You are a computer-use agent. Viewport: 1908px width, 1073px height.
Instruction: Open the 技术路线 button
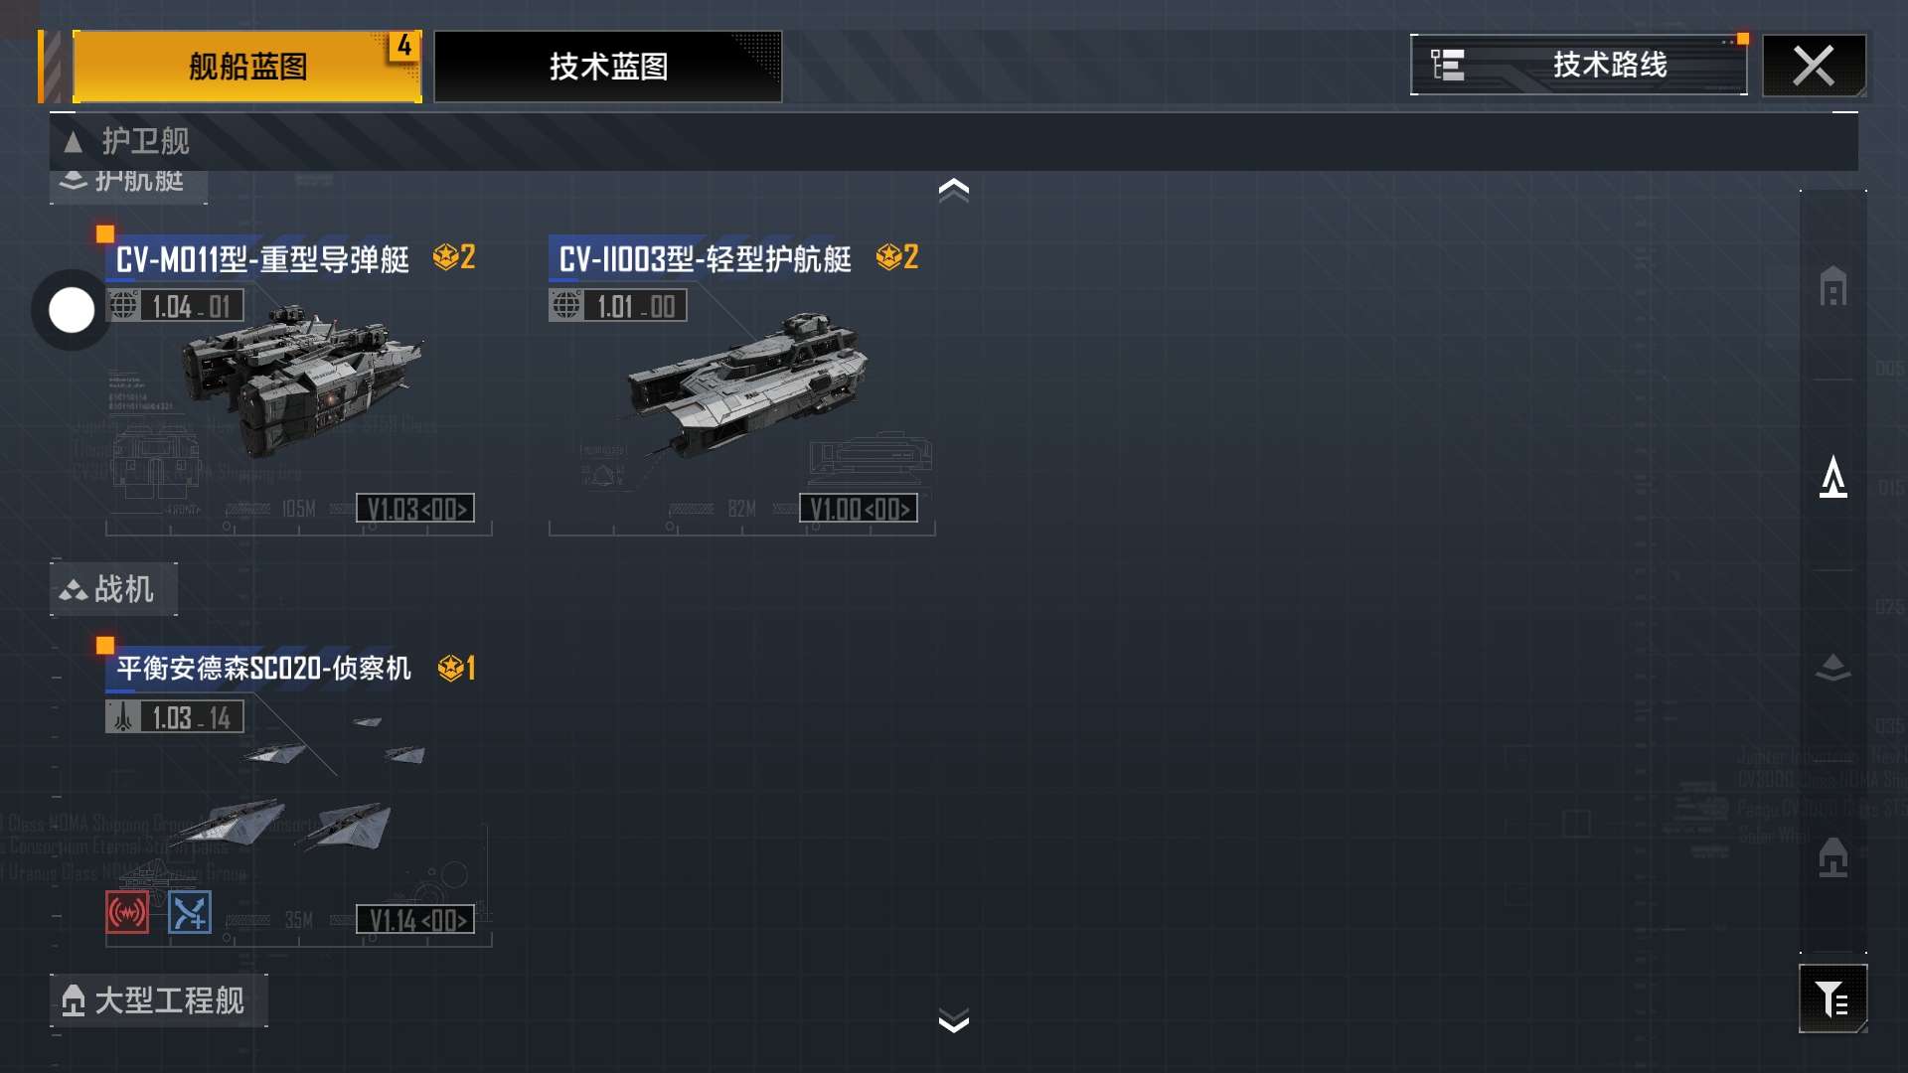point(1579,66)
